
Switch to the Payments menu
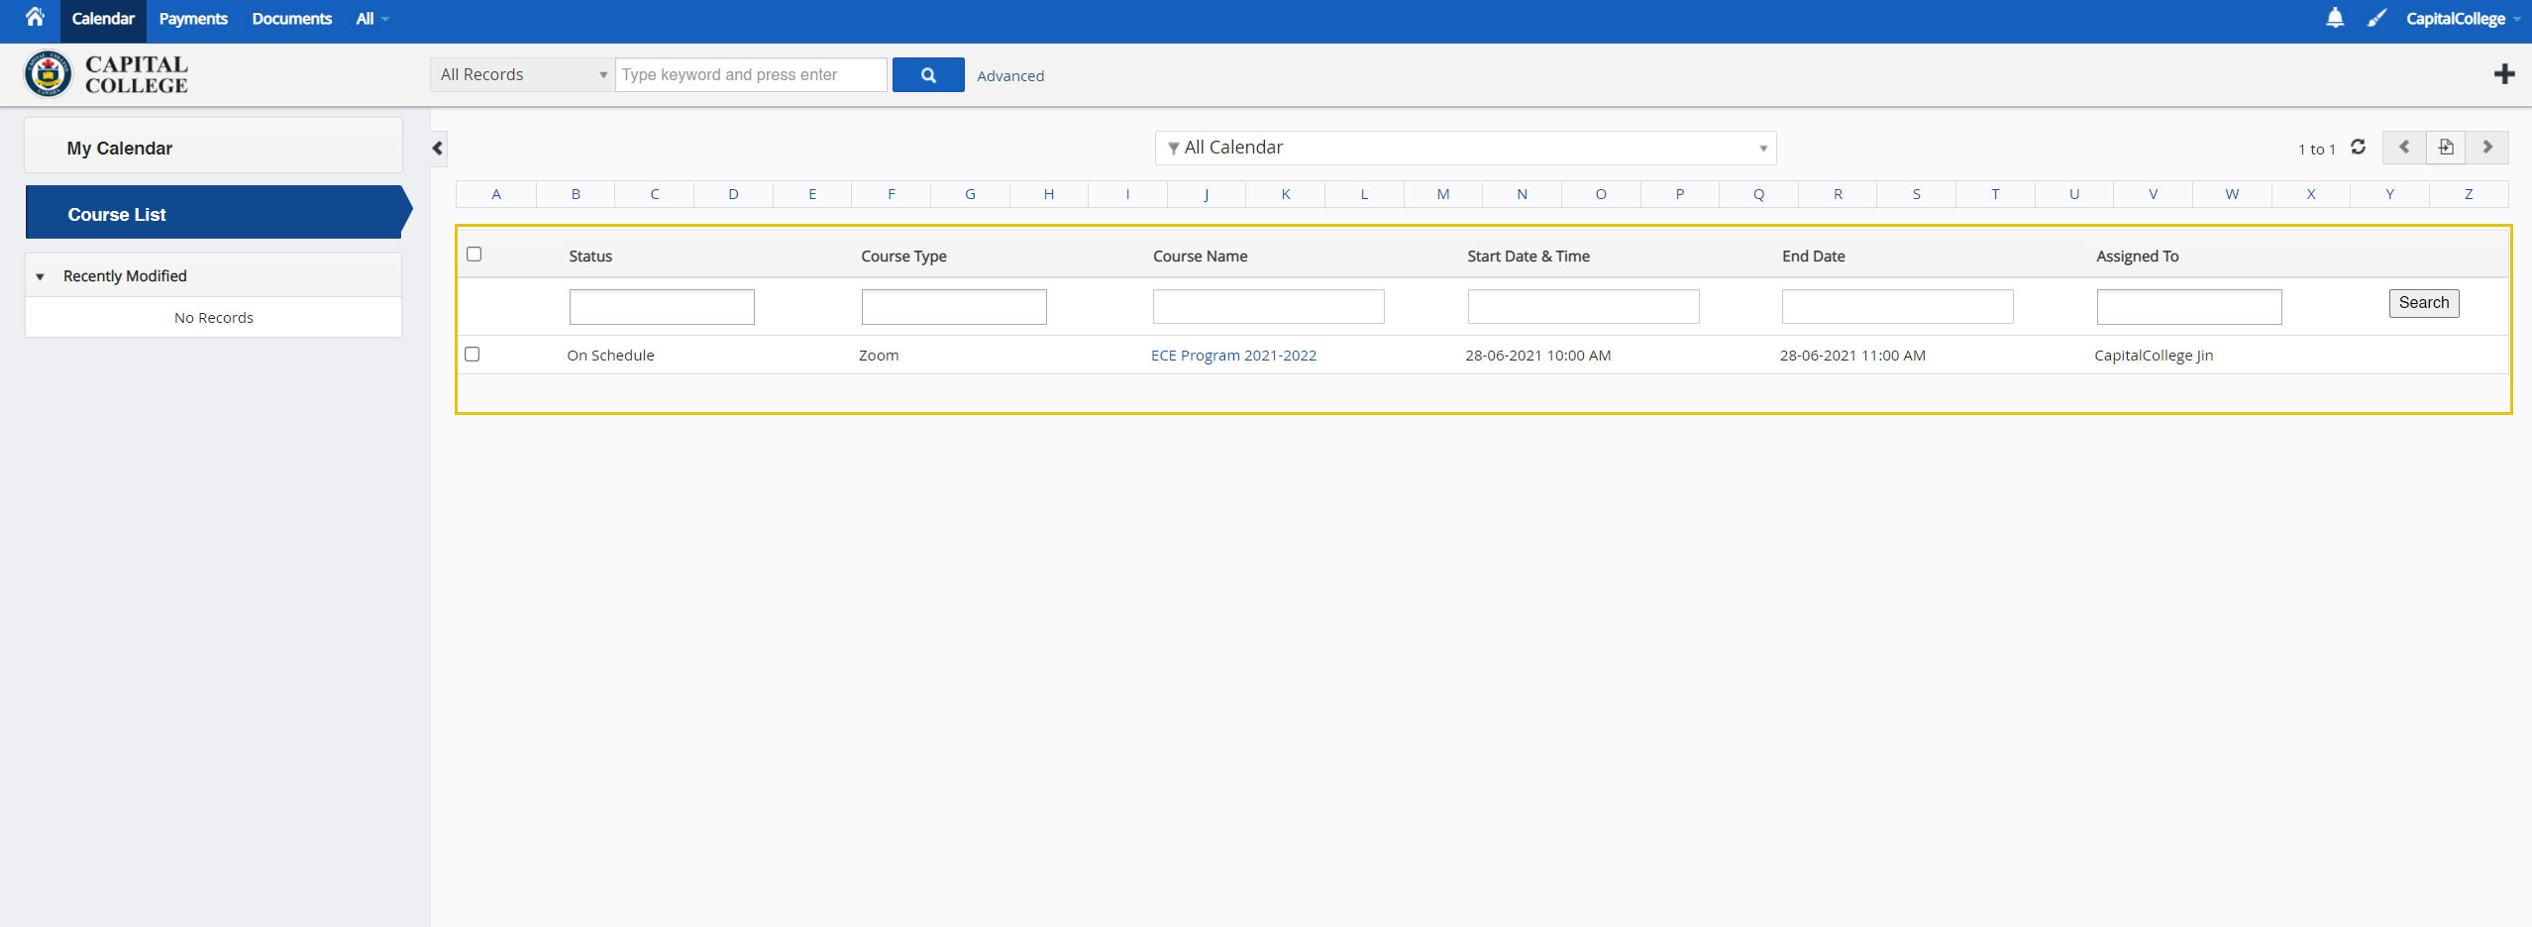[x=192, y=18]
